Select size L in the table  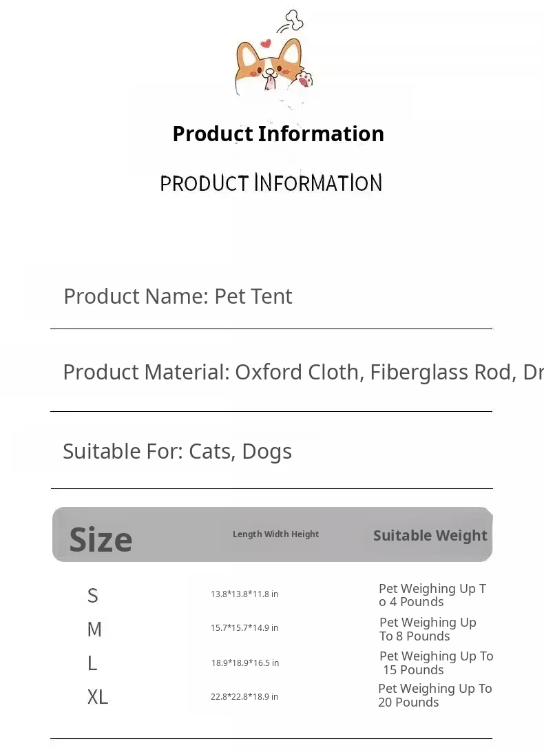point(92,663)
